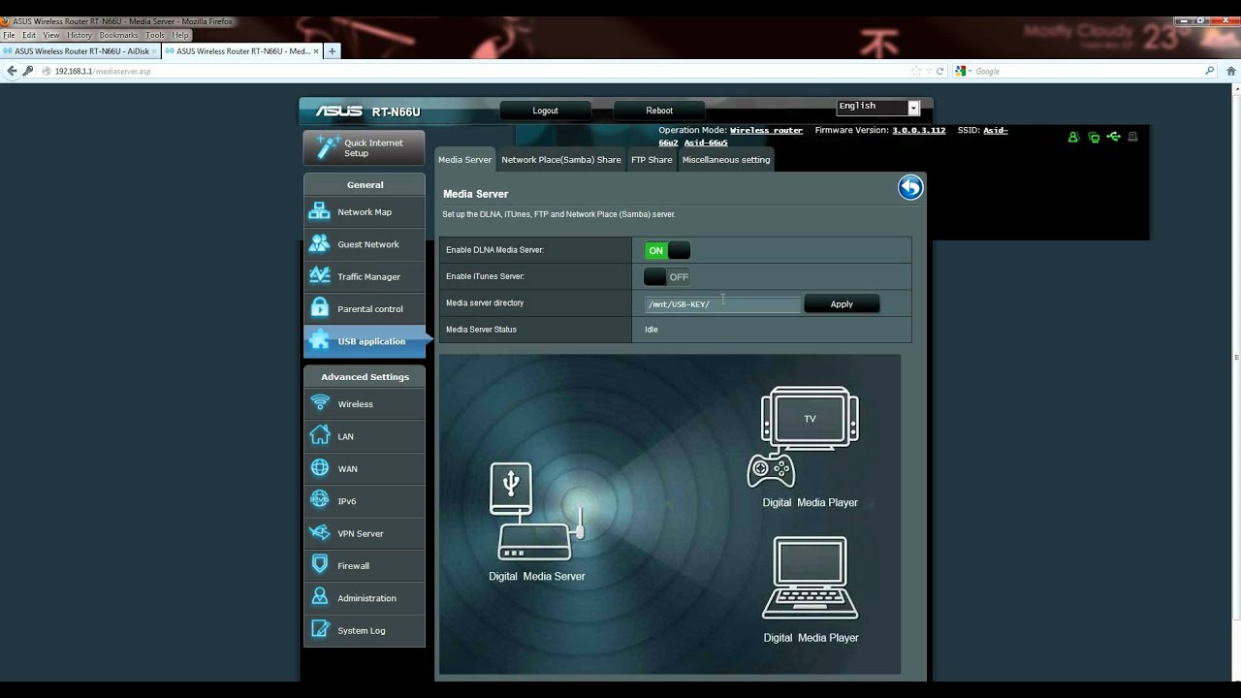This screenshot has width=1241, height=698.
Task: Switch to the AiDisk browser tab
Action: click(81, 51)
